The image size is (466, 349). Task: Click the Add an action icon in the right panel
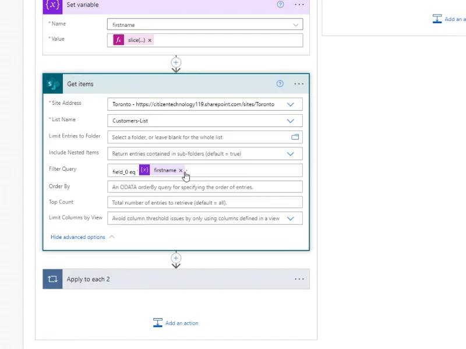tap(437, 19)
